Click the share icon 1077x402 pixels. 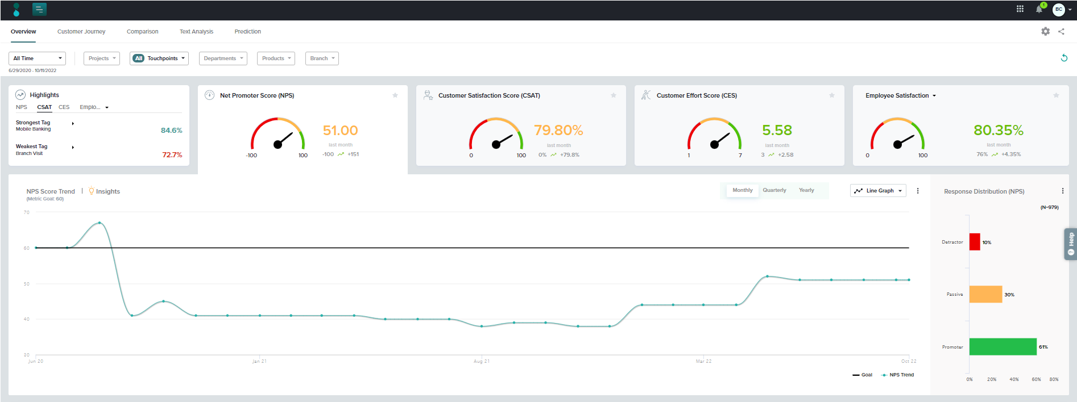click(x=1061, y=32)
